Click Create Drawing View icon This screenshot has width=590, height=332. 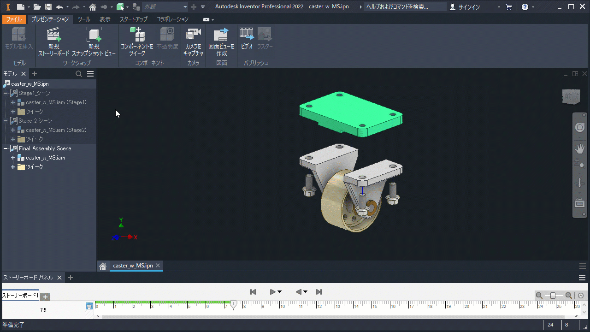pyautogui.click(x=221, y=35)
